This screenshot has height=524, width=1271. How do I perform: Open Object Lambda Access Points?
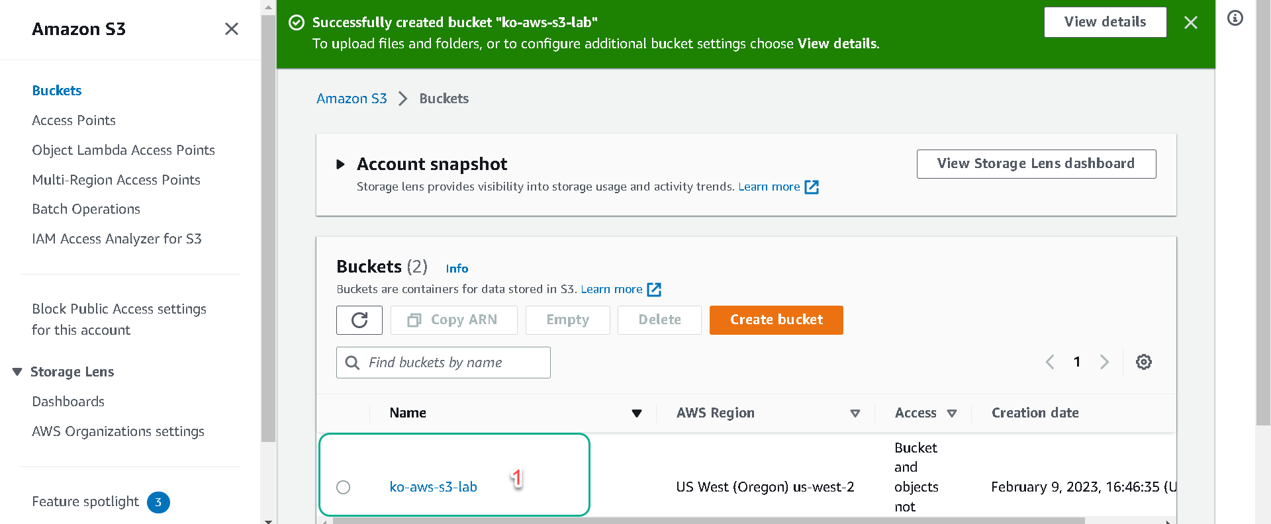coord(124,150)
